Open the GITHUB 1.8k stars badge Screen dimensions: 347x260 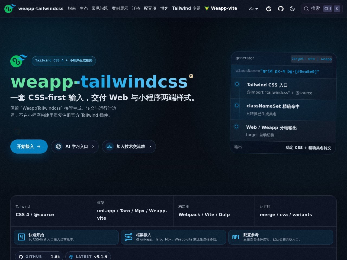pos(39,256)
